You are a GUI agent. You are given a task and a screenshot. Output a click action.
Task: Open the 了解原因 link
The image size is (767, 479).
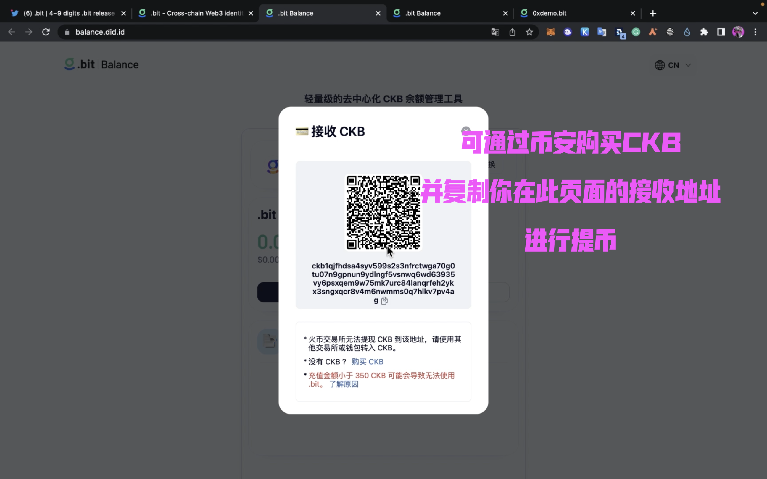click(x=344, y=384)
